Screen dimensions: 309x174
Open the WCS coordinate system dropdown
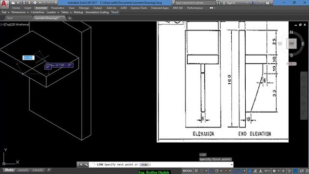[x=291, y=64]
